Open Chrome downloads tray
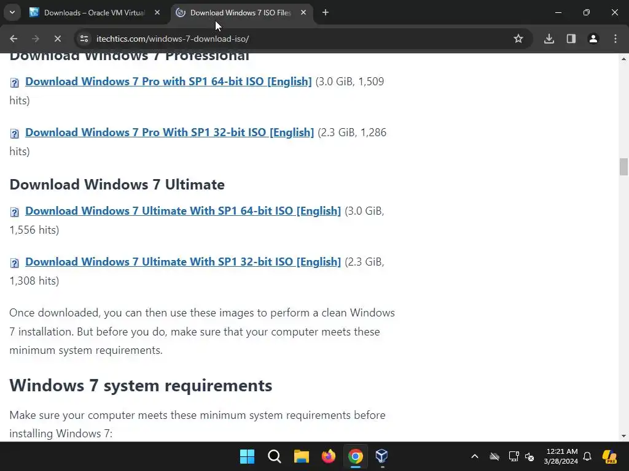629x471 pixels. 549,39
